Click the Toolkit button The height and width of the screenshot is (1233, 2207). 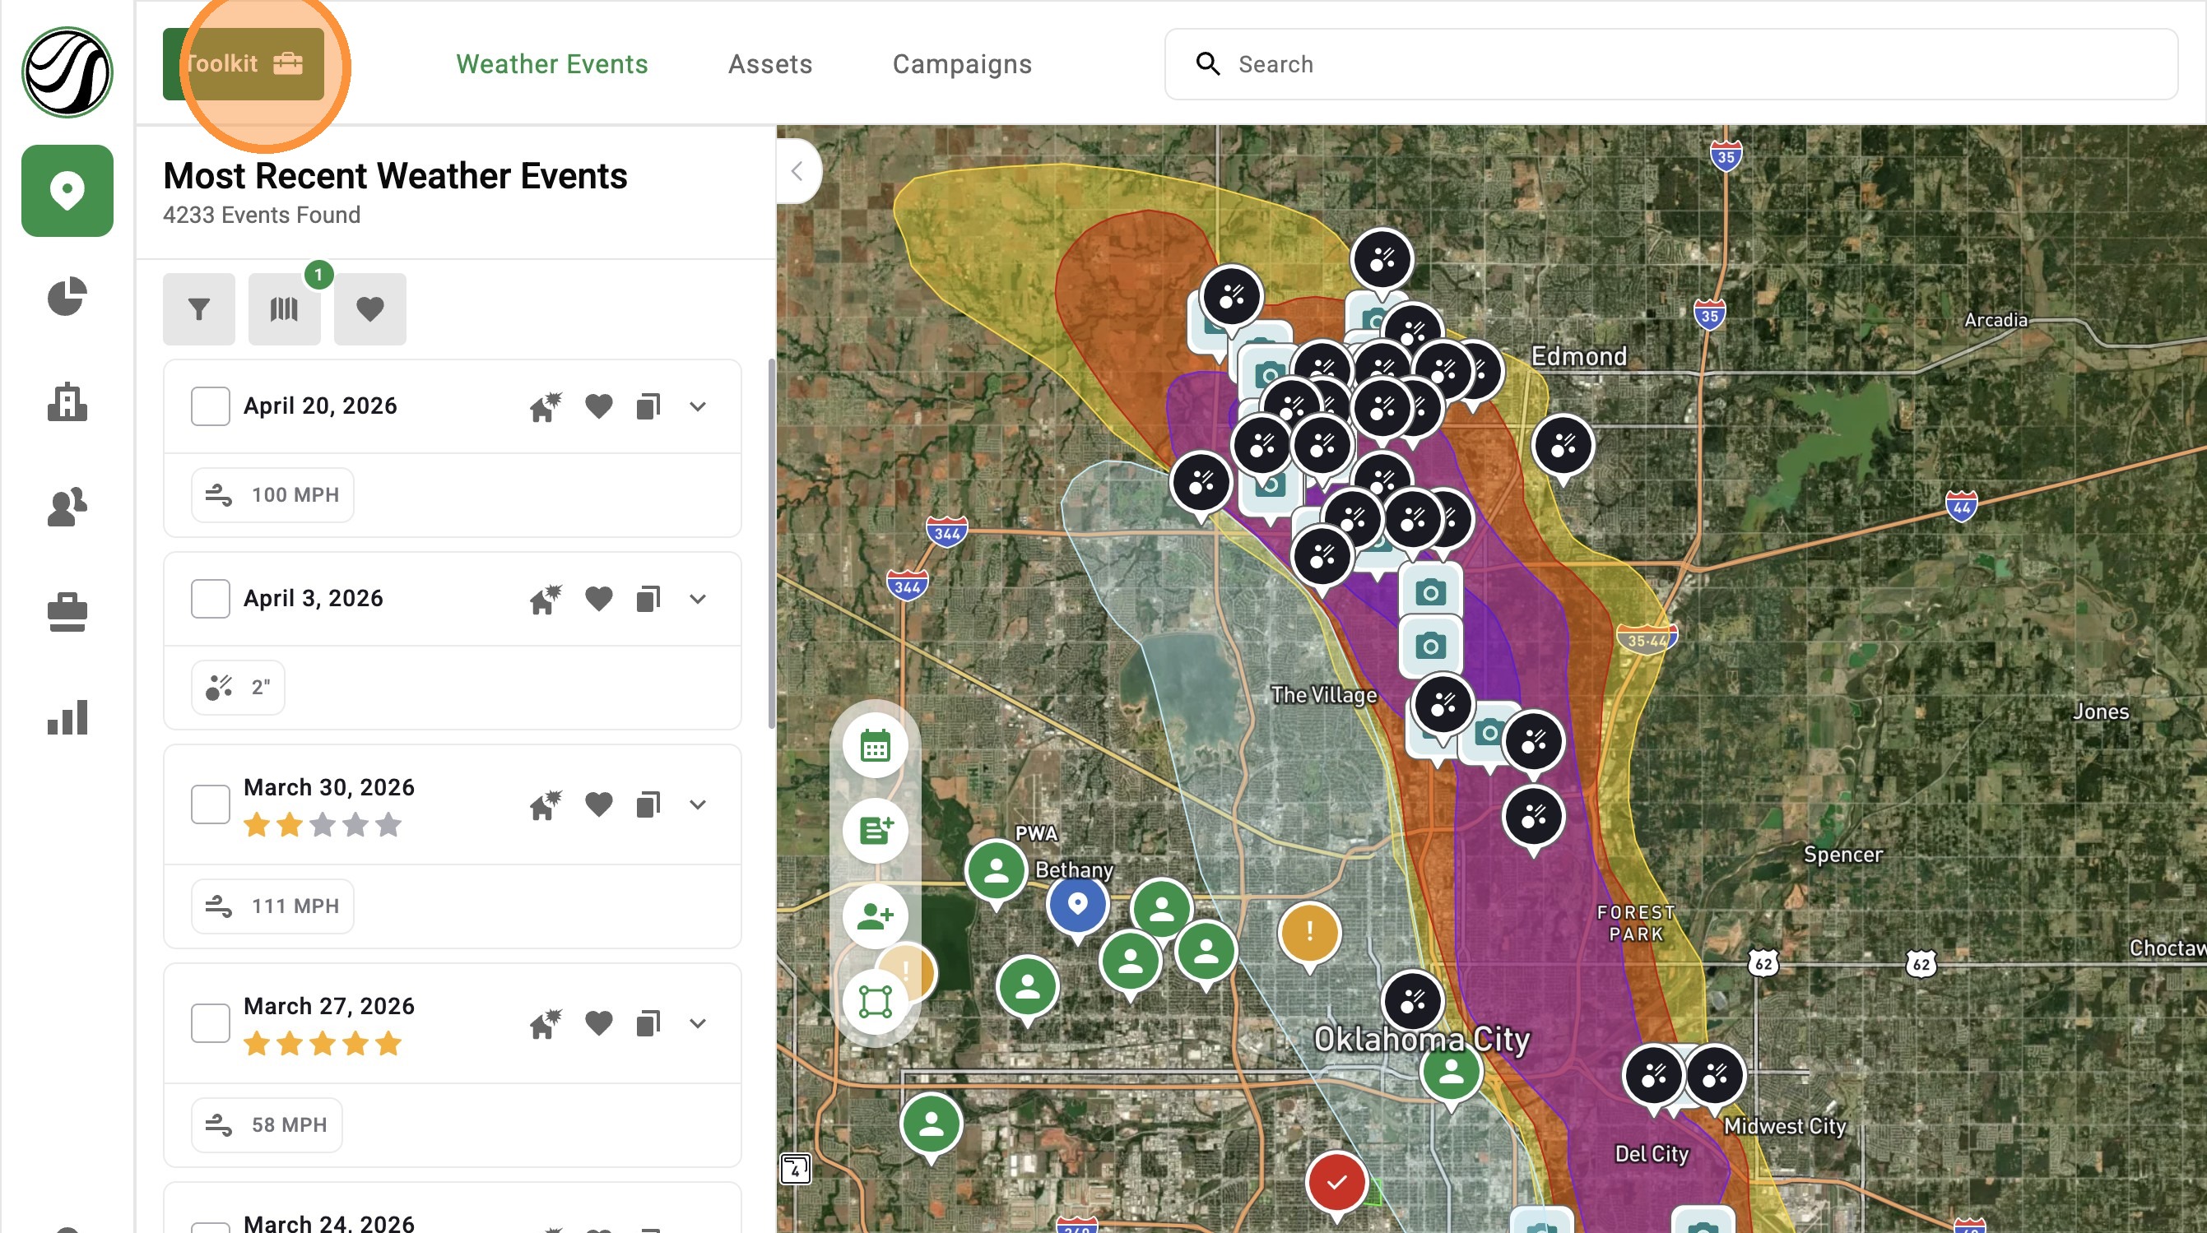[244, 64]
